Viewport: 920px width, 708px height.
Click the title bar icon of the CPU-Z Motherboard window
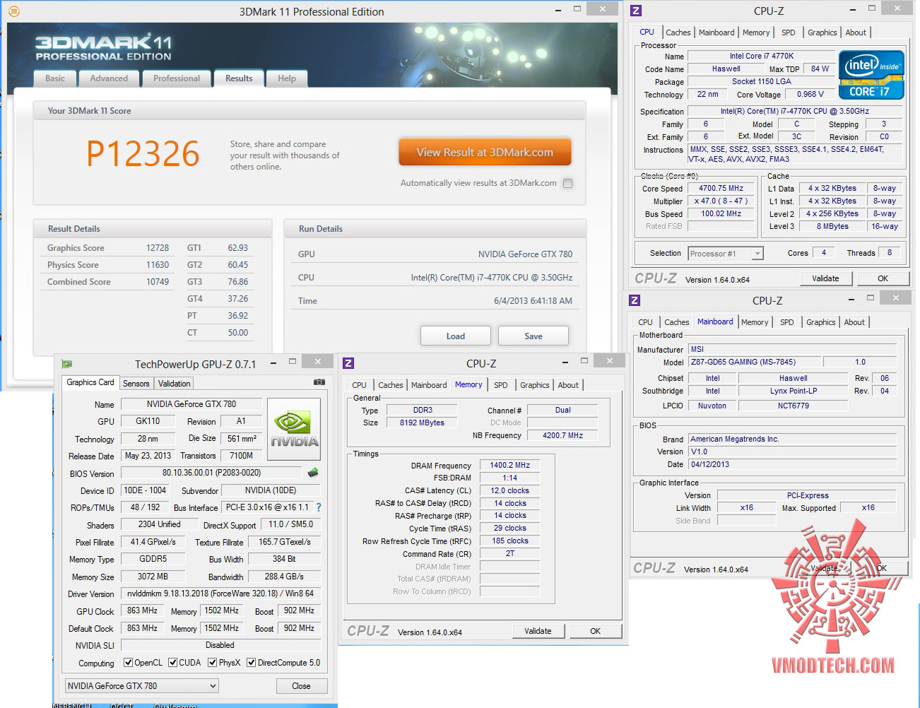[635, 300]
